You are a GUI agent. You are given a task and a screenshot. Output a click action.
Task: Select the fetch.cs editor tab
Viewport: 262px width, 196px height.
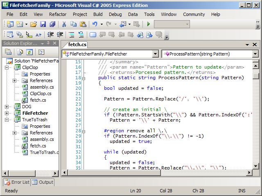[x=77, y=45]
